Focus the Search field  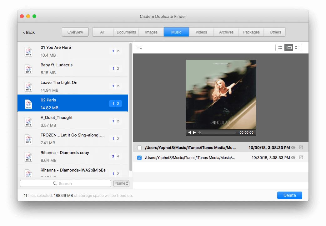65,183
